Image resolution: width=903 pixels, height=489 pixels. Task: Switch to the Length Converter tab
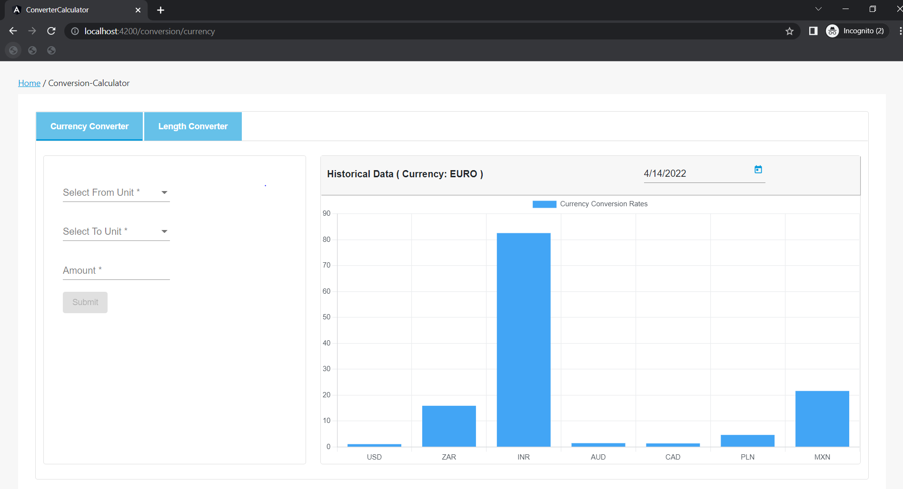193,126
